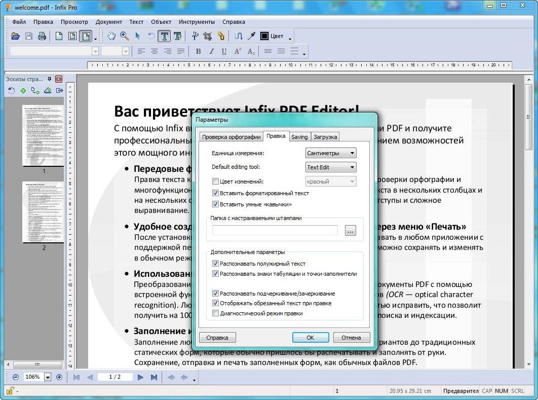The width and height of the screenshot is (538, 400).
Task: Toggle 'Распознавать подчеркивание/зачеркивание' checkbox
Action: pyautogui.click(x=215, y=294)
